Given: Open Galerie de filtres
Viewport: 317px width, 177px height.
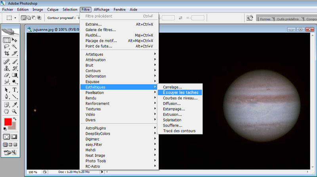Looking at the screenshot, I should coord(119,30).
